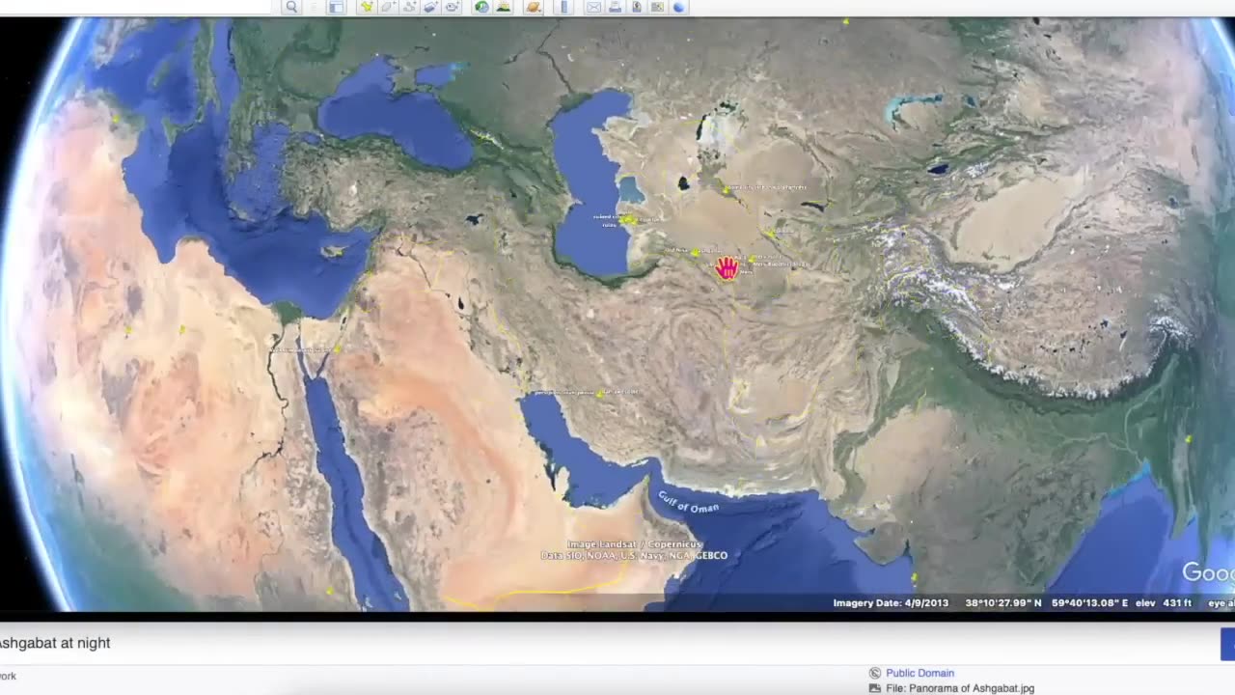Click the red hand marker on map
The image size is (1235, 695).
(727, 268)
